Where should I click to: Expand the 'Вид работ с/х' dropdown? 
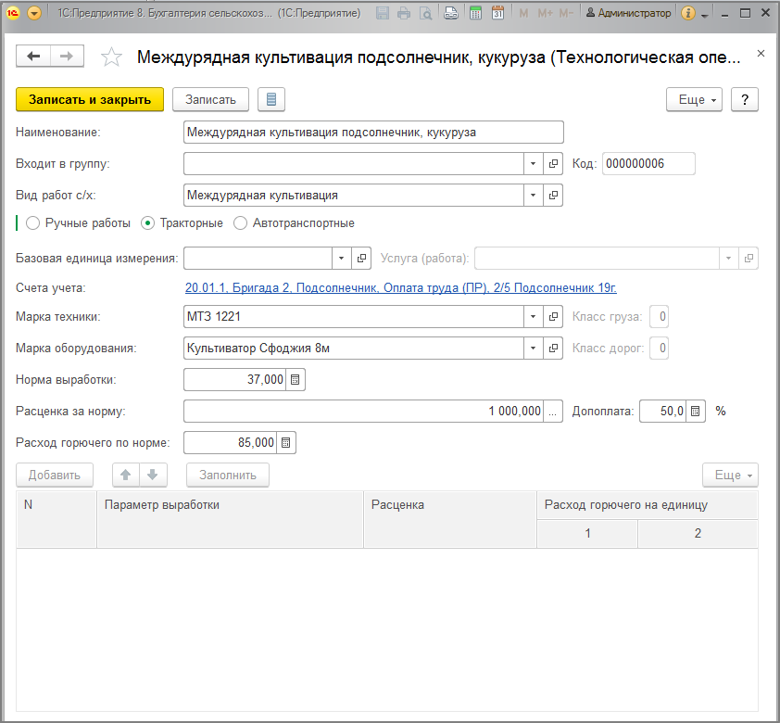coord(534,195)
